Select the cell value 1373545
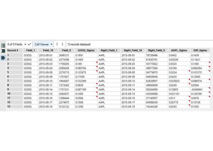 point(66,85)
